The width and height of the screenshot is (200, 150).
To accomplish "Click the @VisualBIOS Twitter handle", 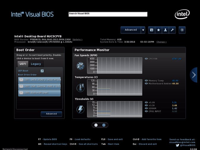I will [188, 145].
